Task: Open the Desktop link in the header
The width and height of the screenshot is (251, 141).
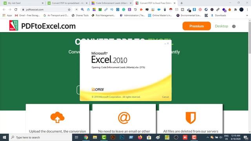Action: coord(221,26)
